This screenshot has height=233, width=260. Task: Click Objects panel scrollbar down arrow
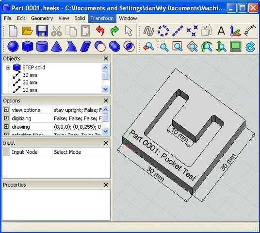pyautogui.click(x=106, y=89)
